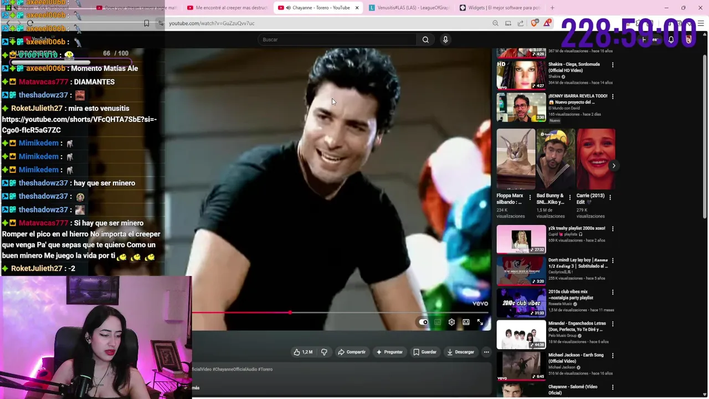This screenshot has height=399, width=709.
Task: Like the video with 1,2 M likes
Action: point(303,352)
